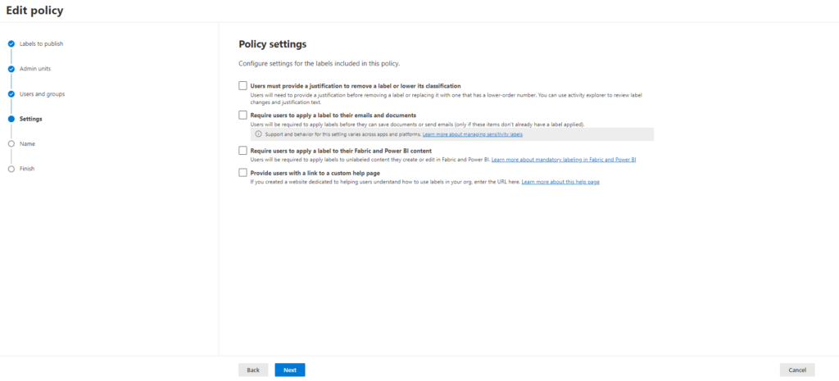Viewport: 839px width, 381px height.
Task: Enable custom help page link option
Action: tap(243, 173)
